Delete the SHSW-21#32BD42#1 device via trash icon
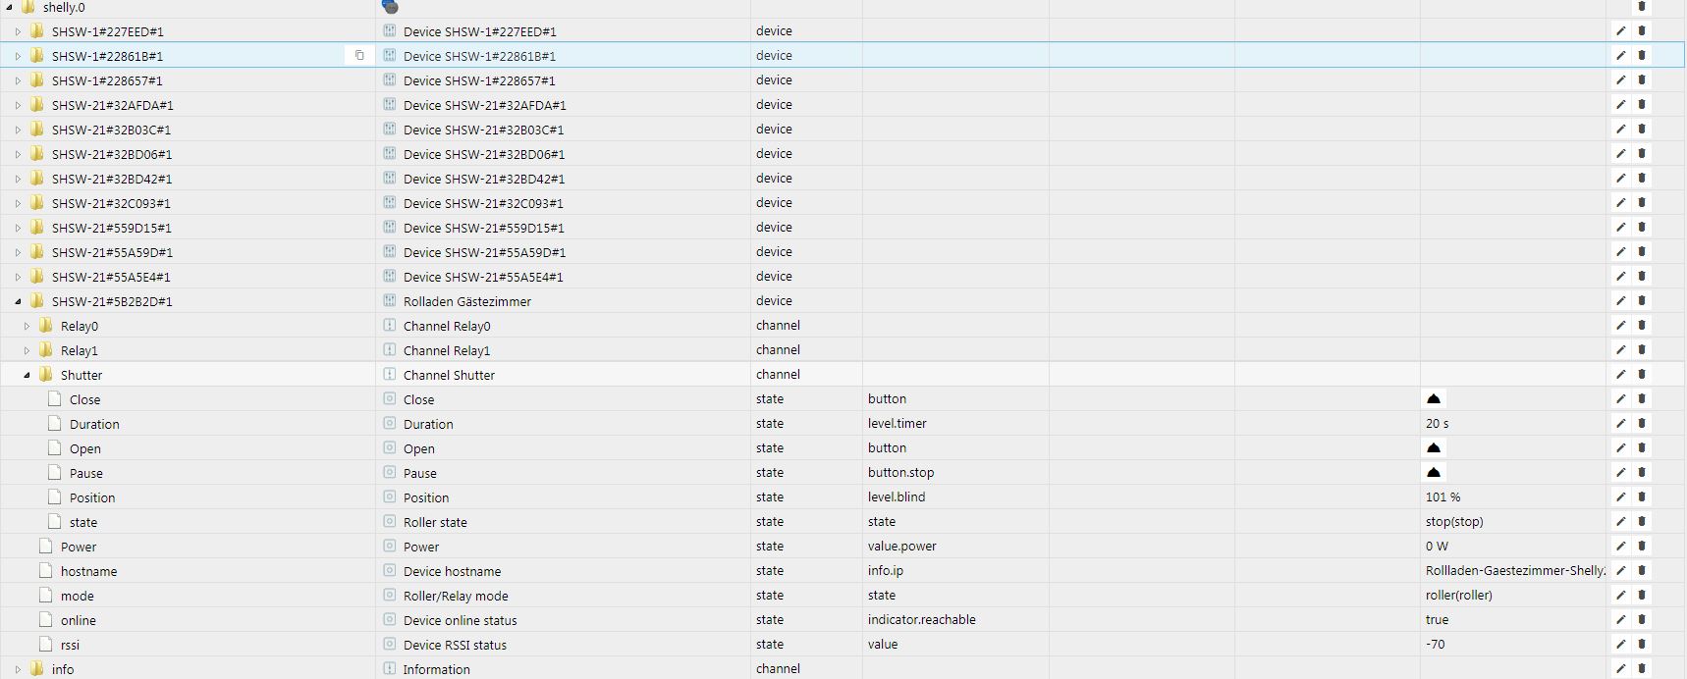The height and width of the screenshot is (679, 1687). [x=1641, y=179]
